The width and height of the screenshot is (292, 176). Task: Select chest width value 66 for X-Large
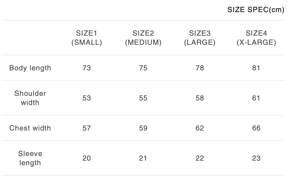tap(256, 128)
